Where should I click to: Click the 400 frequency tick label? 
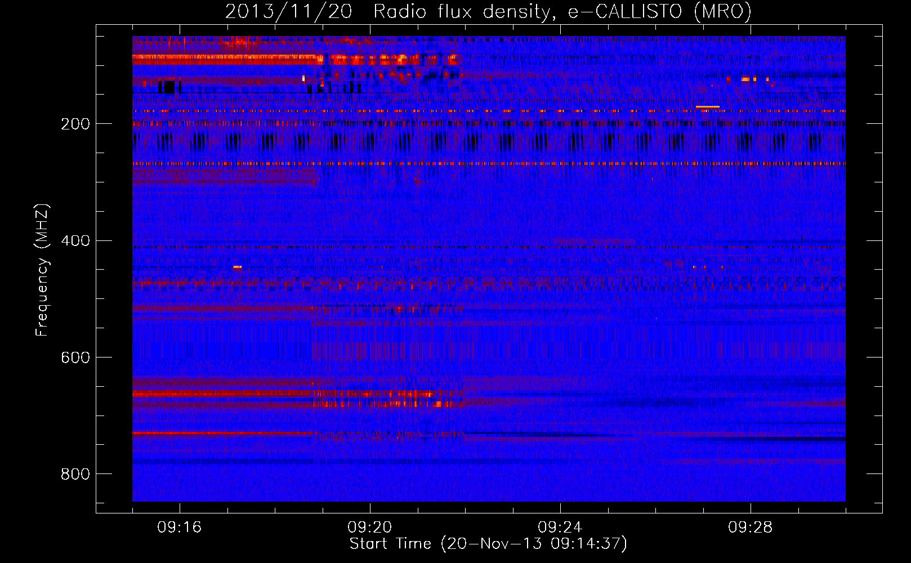pos(75,241)
